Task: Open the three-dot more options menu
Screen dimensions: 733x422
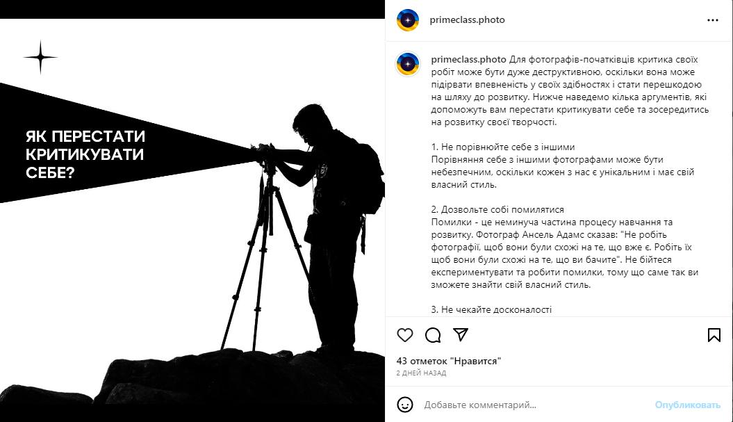Action: (x=712, y=20)
